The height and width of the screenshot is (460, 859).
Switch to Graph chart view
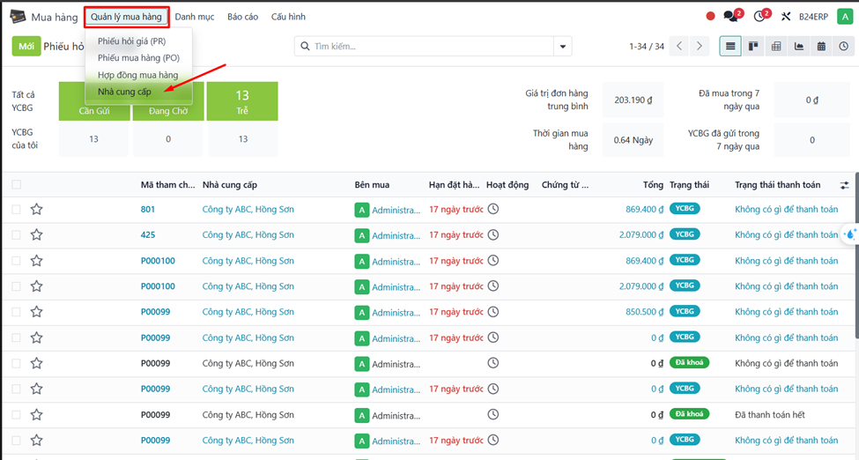coord(799,46)
